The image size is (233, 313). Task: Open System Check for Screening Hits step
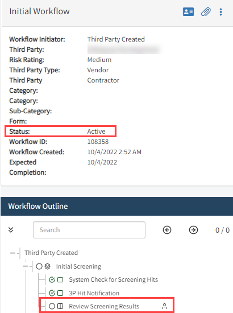(x=114, y=279)
